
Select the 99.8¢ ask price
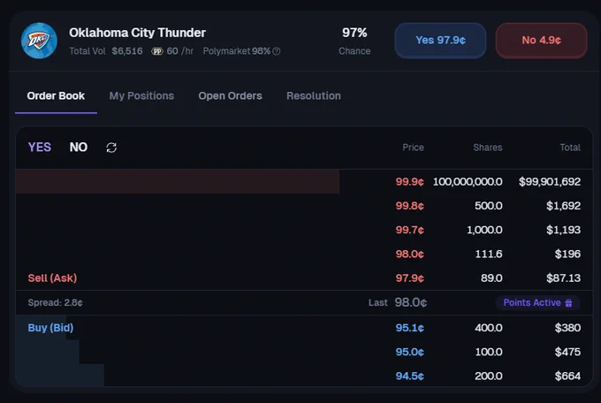point(410,206)
